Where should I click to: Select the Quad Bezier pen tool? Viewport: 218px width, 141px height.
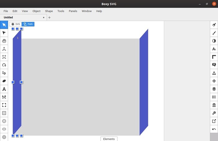4,49
